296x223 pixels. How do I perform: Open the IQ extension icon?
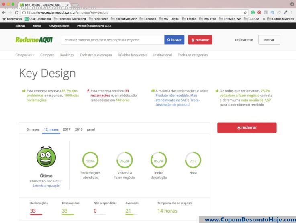pos(272,12)
